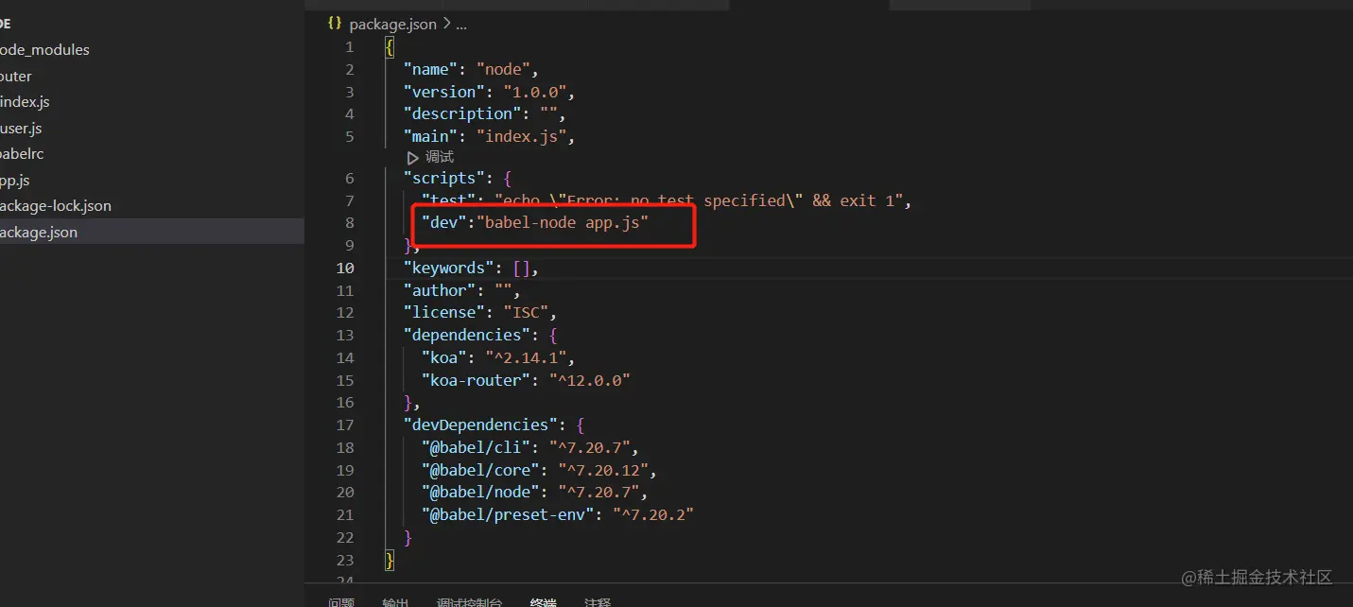Click the "babel-node app.js" script value
This screenshot has height=607, width=1353.
coord(563,223)
